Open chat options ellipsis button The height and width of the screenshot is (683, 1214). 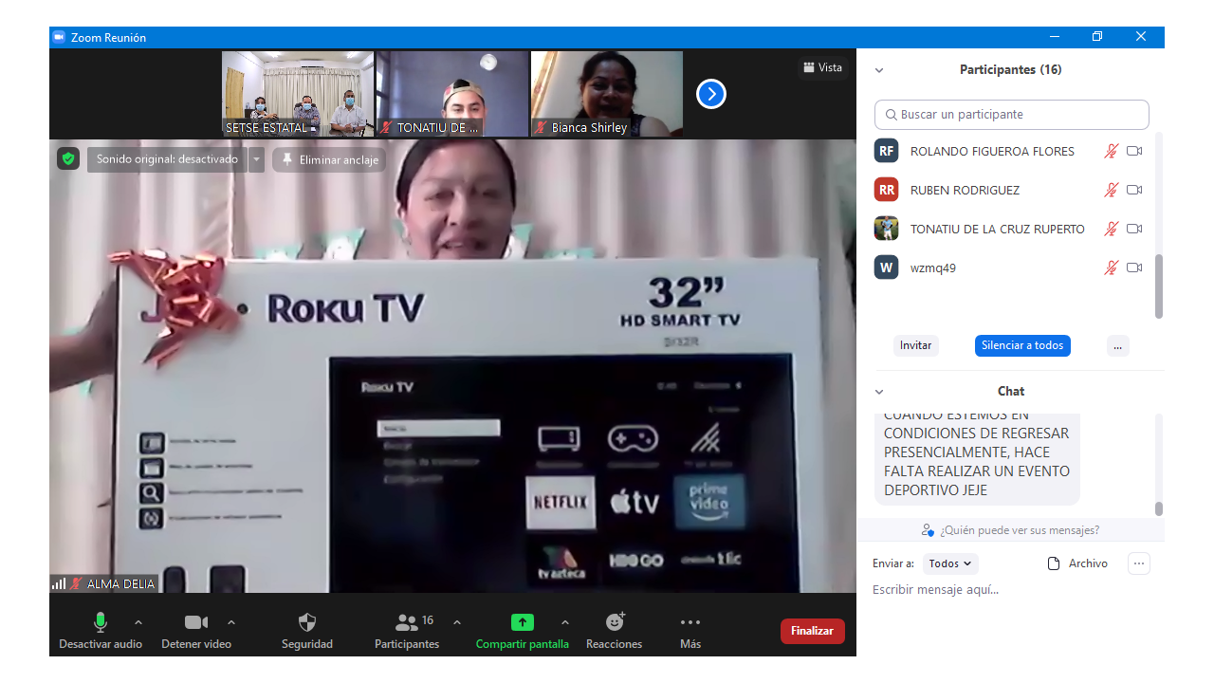[1140, 563]
